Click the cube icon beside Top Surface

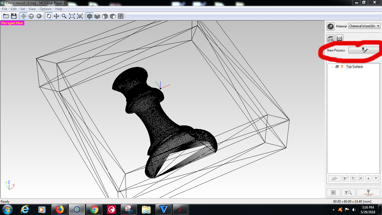(x=337, y=67)
